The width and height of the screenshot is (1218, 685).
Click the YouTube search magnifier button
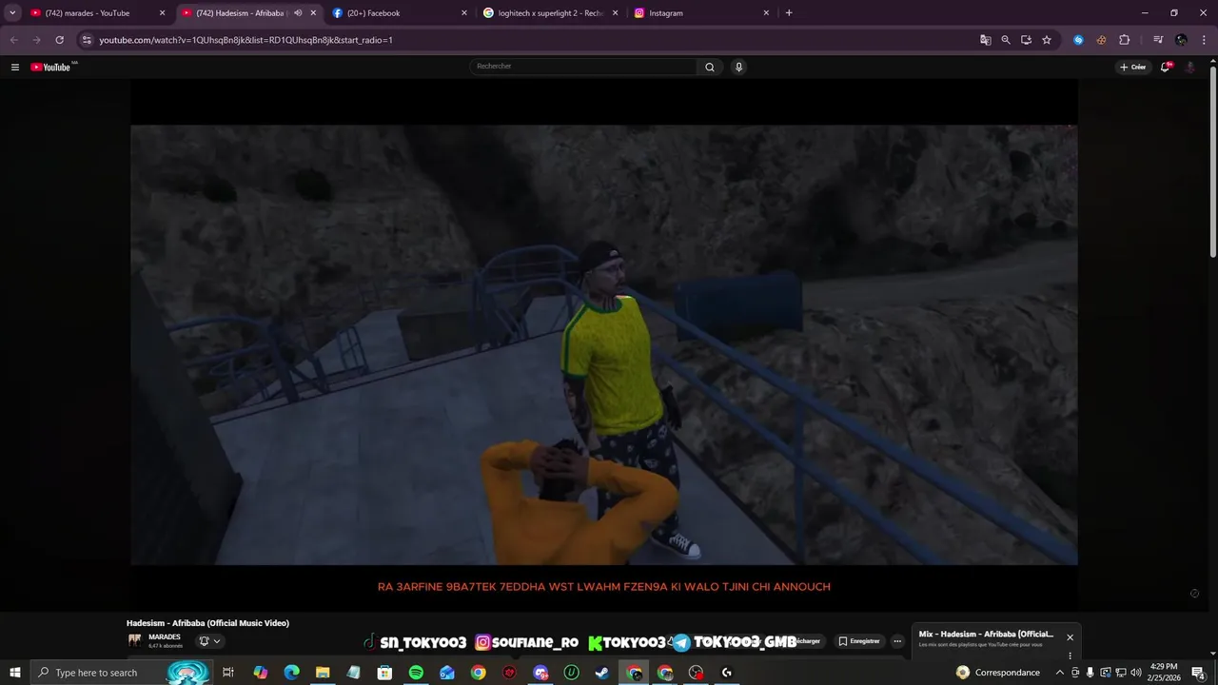coord(710,68)
